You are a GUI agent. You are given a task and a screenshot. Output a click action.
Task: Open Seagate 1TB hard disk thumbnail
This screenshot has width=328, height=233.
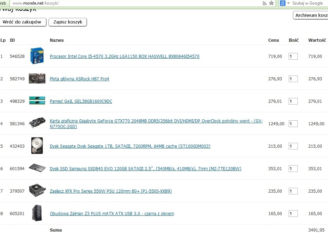[37, 146]
